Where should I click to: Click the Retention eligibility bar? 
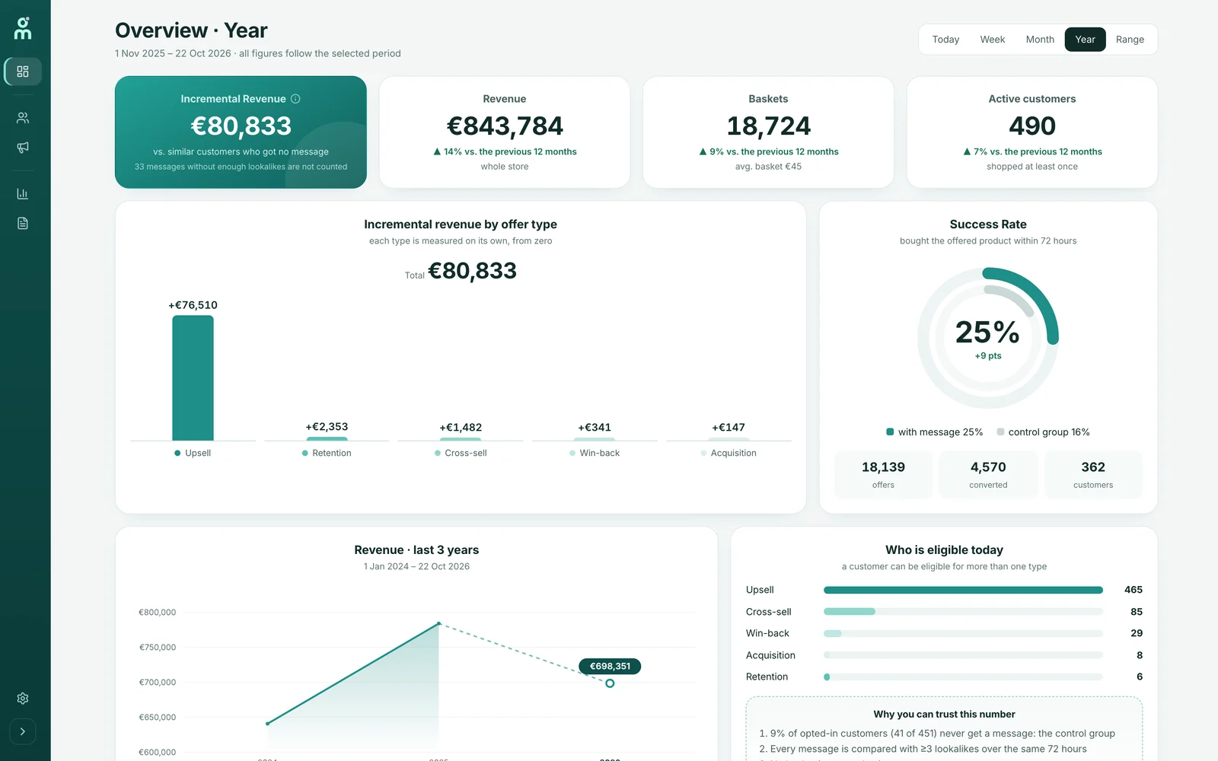[963, 677]
